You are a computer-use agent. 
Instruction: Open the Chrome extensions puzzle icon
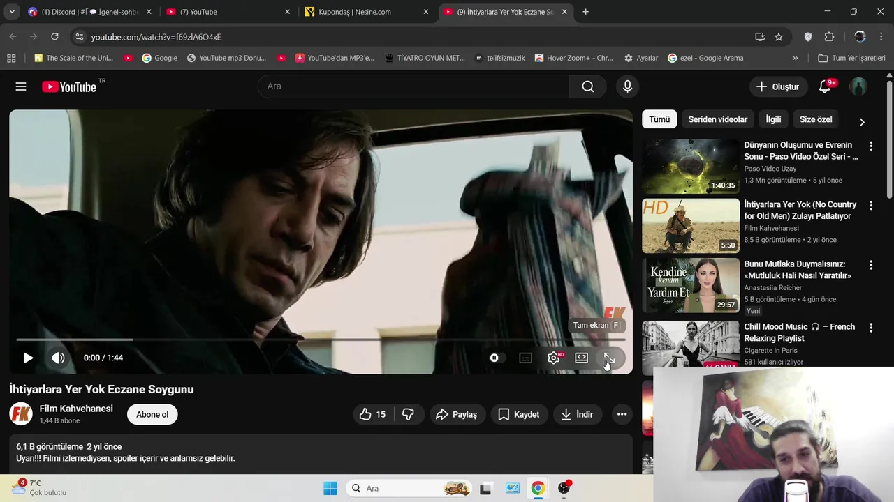pyautogui.click(x=830, y=37)
